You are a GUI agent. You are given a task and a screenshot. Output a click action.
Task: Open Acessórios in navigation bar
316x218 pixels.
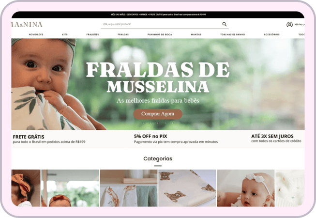[x=271, y=34]
